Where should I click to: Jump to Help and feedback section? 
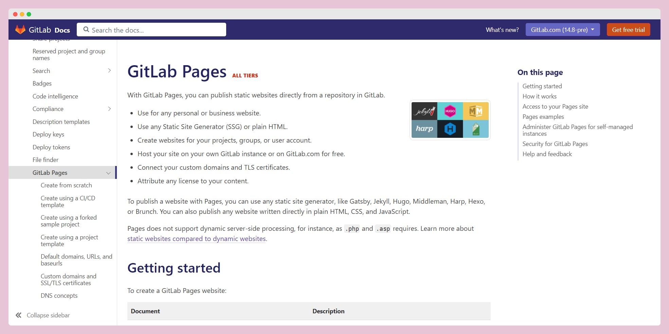[x=547, y=154]
